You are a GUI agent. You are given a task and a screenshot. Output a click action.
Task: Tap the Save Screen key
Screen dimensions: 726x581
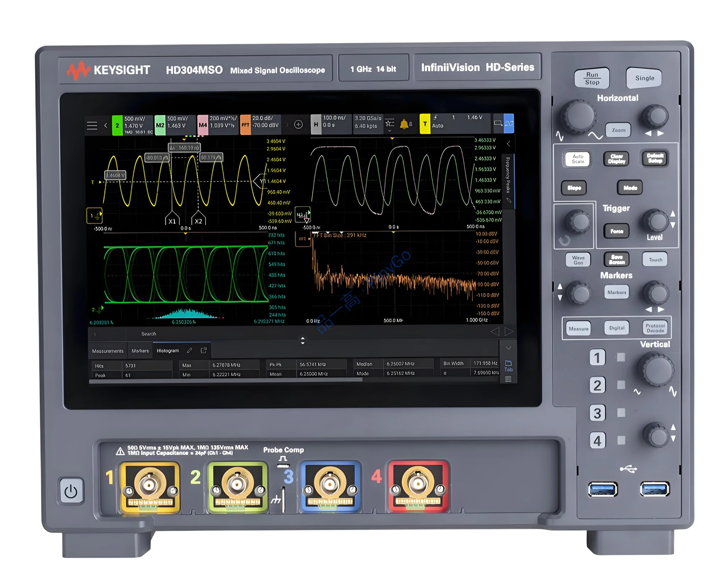(x=617, y=260)
